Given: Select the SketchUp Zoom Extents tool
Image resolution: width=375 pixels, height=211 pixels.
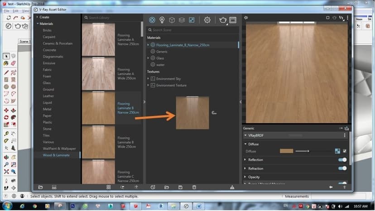Looking at the screenshot, I should [x=6, y=172].
